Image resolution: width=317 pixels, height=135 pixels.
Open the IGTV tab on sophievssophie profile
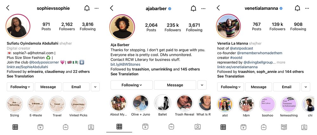[x=66, y=127]
